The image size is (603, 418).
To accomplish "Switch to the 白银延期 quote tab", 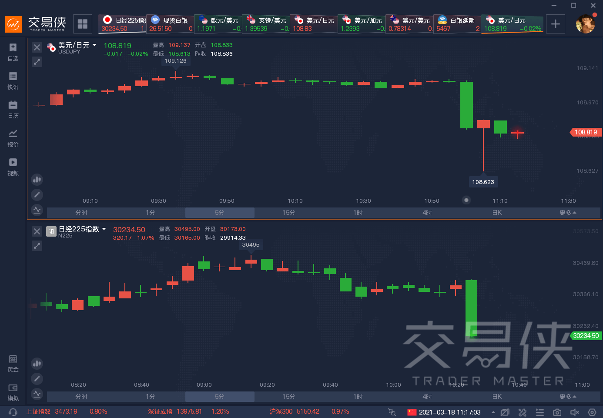I will 457,24.
